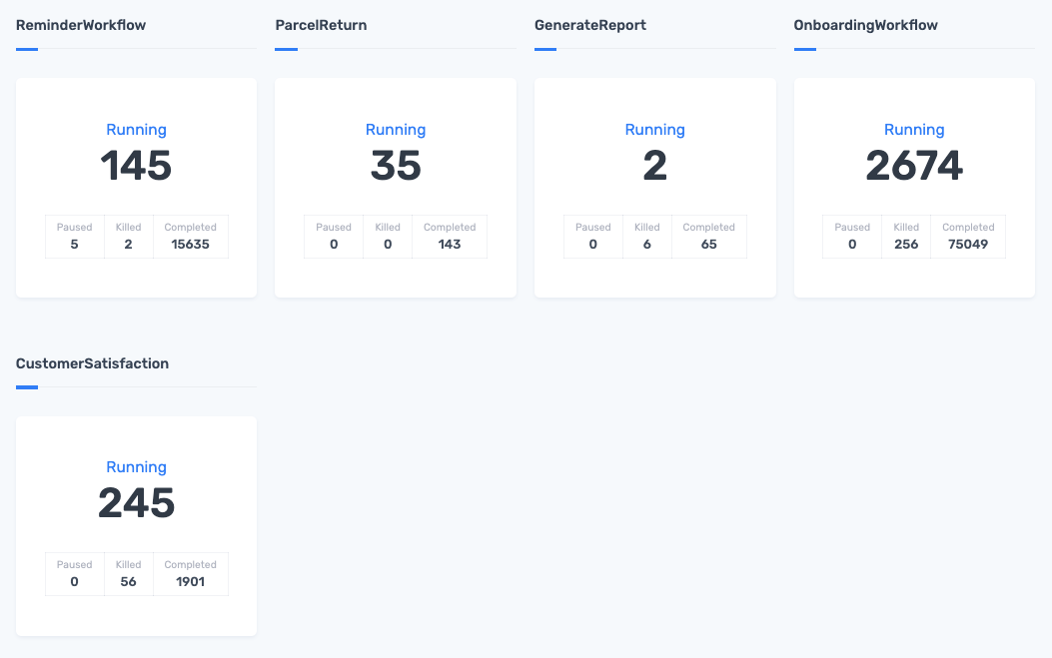Select the Paused label in ReminderWorkflow card
The image size is (1052, 658).
pos(75,228)
